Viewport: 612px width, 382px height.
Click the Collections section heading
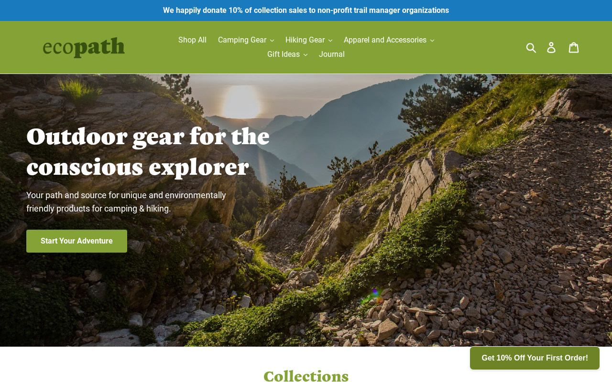306,376
